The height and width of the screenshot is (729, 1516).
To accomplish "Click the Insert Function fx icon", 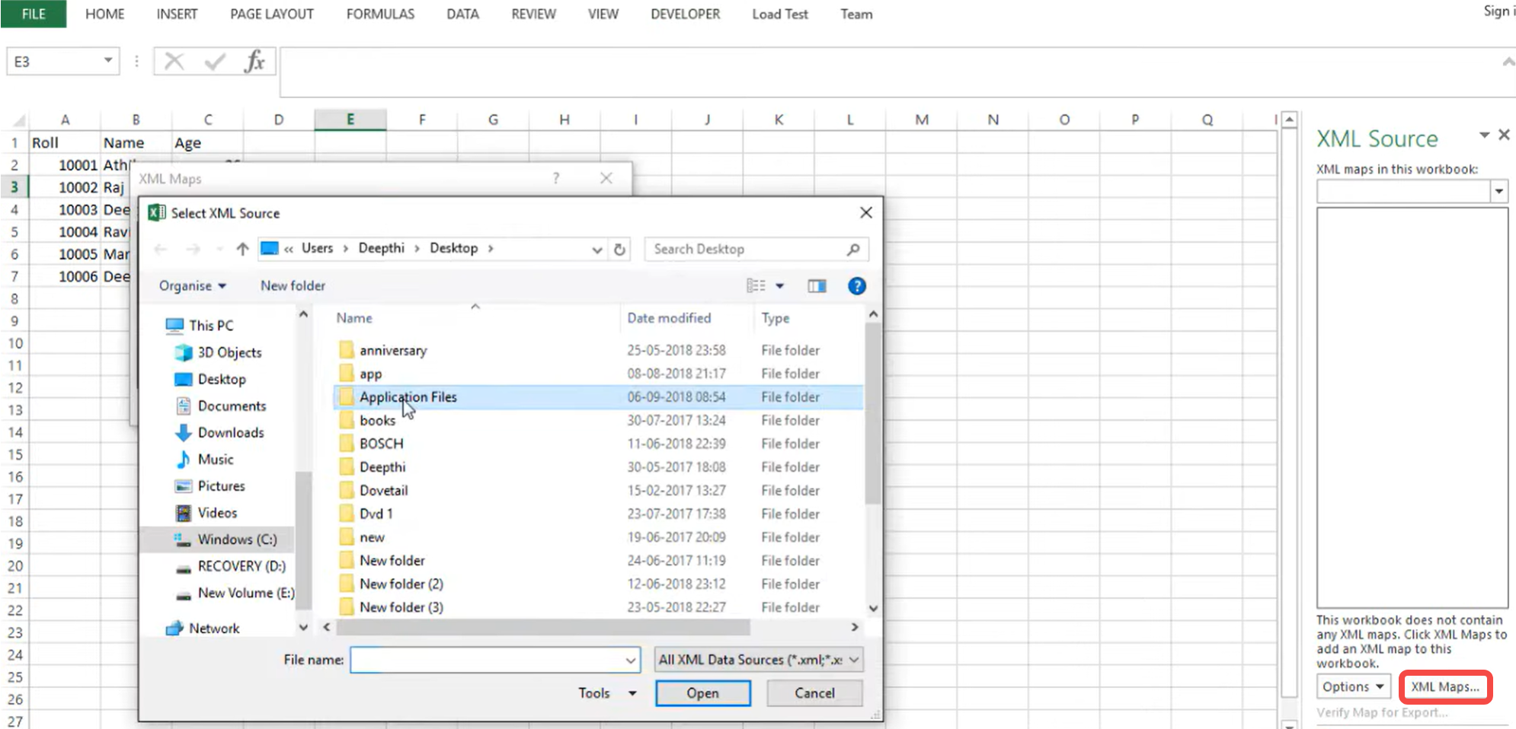I will click(x=254, y=62).
